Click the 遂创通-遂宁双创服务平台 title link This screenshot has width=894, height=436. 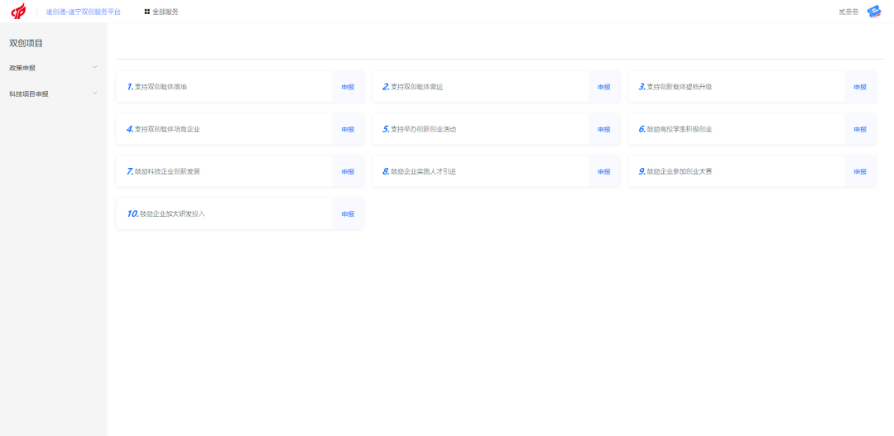click(x=83, y=12)
